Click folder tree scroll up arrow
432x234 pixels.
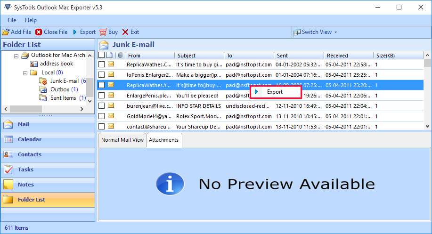90,56
